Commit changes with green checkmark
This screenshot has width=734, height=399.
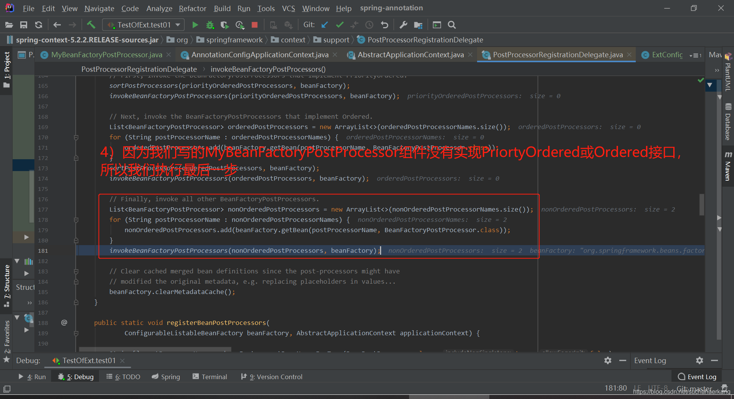pos(339,25)
